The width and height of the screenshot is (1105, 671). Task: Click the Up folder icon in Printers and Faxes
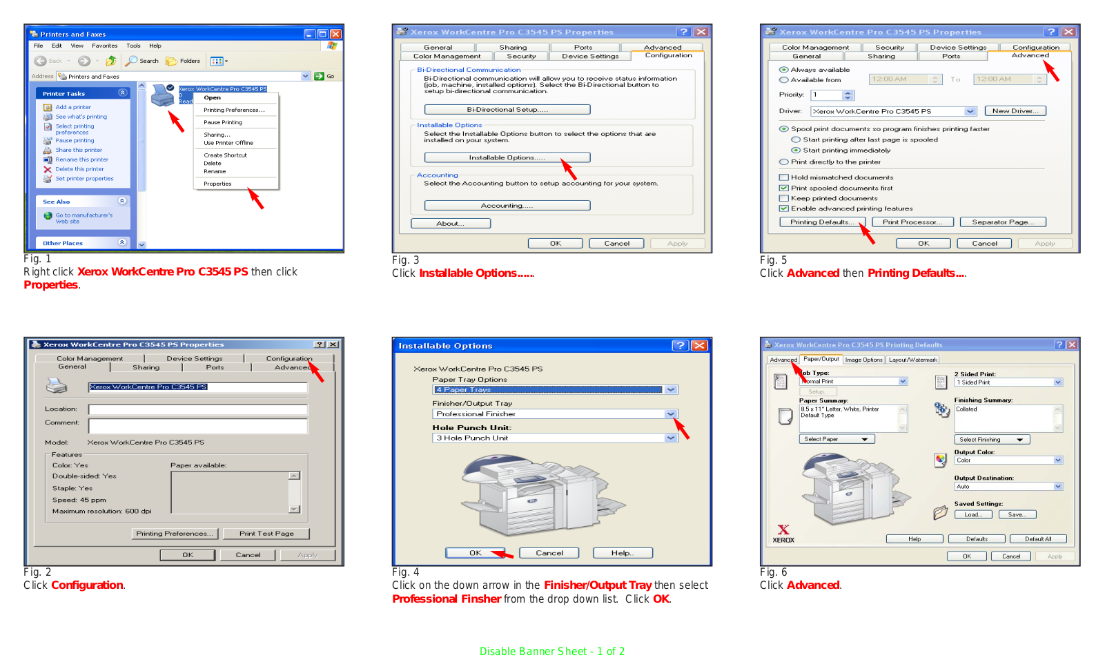(110, 61)
